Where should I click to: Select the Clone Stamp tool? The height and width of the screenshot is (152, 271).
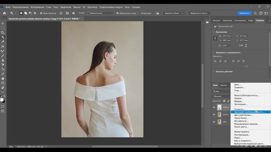pos(3,60)
